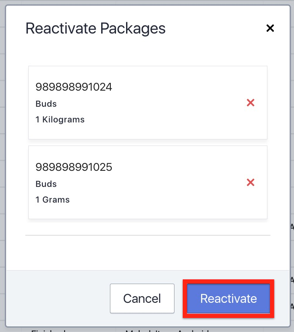This screenshot has height=332, width=294.
Task: Close the Reactivate Packages dialog
Action: pos(270,28)
